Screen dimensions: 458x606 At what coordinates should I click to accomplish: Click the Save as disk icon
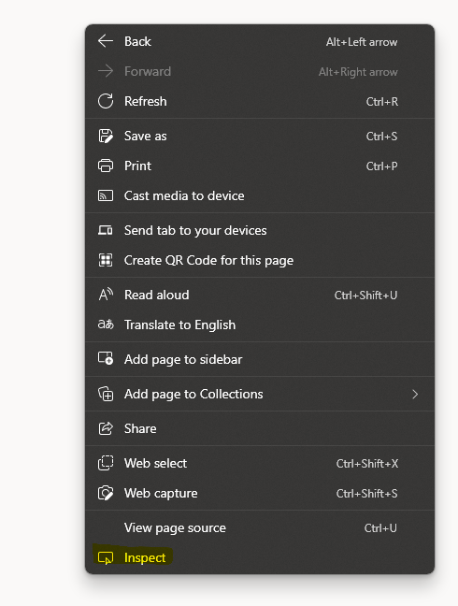106,136
